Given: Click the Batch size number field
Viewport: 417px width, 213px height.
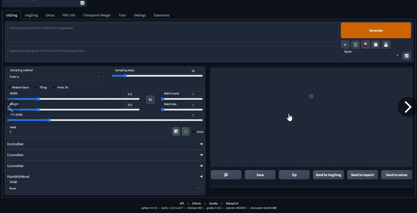Looking at the screenshot, I should point(195,105).
